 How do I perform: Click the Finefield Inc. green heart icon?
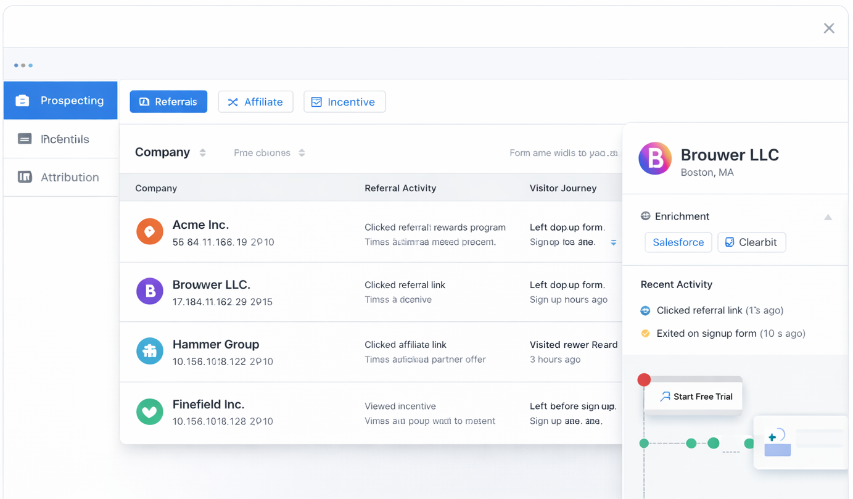pos(149,411)
